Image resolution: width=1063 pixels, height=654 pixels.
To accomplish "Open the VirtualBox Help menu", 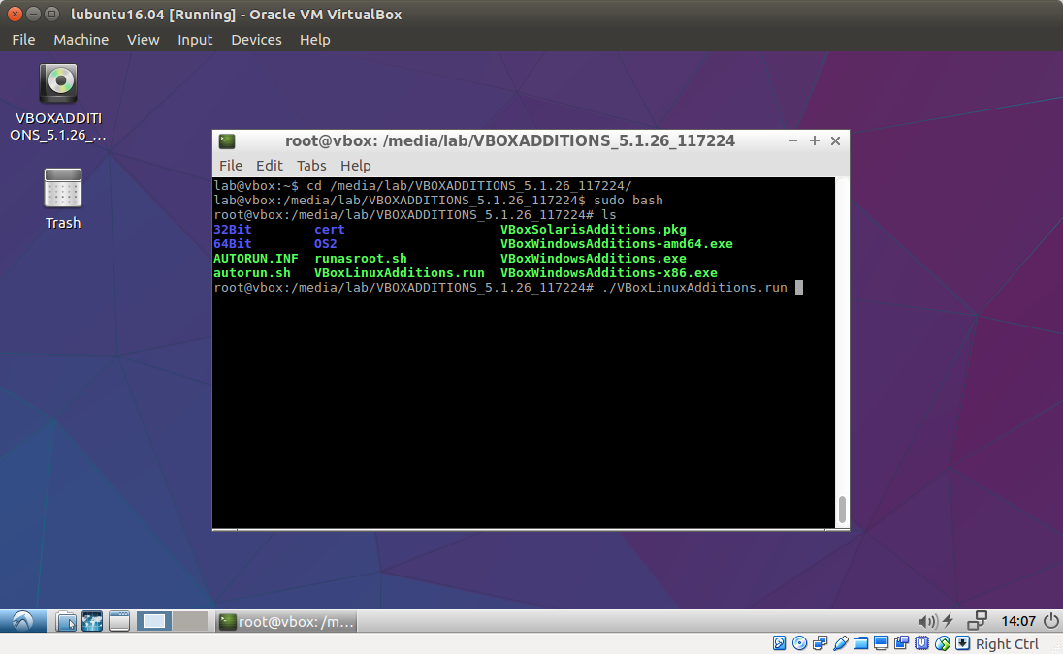I will tap(315, 40).
